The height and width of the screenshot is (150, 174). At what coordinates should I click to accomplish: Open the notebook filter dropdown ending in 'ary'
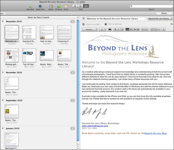tap(4, 13)
